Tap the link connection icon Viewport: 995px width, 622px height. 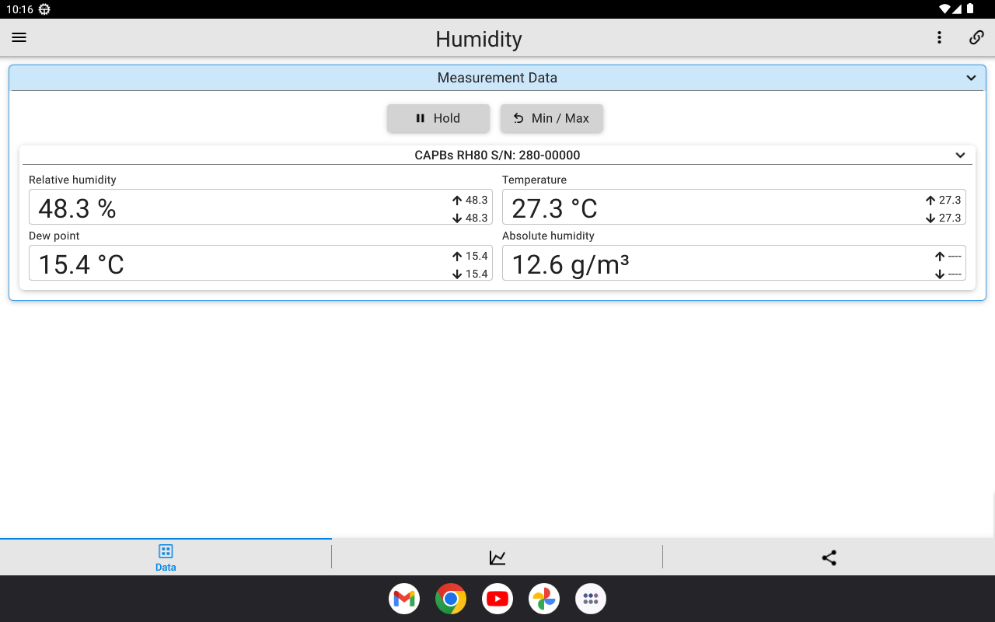pos(976,37)
